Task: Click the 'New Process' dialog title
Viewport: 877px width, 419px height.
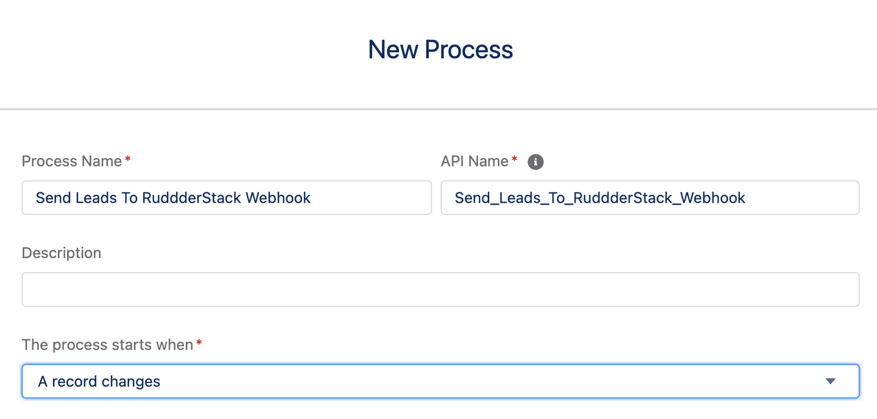Action: 440,49
